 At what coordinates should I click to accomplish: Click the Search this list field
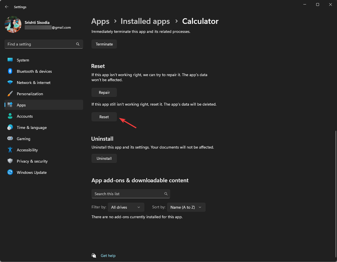(x=131, y=194)
